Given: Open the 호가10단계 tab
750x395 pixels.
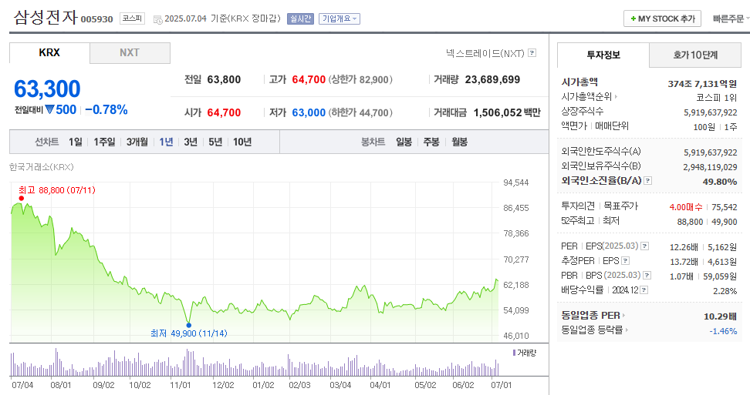Looking at the screenshot, I should tap(695, 55).
